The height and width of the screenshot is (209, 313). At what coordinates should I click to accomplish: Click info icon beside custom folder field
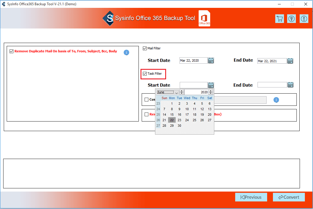276,100
